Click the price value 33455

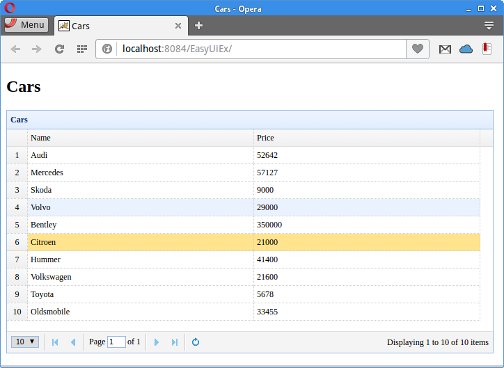[x=267, y=311]
